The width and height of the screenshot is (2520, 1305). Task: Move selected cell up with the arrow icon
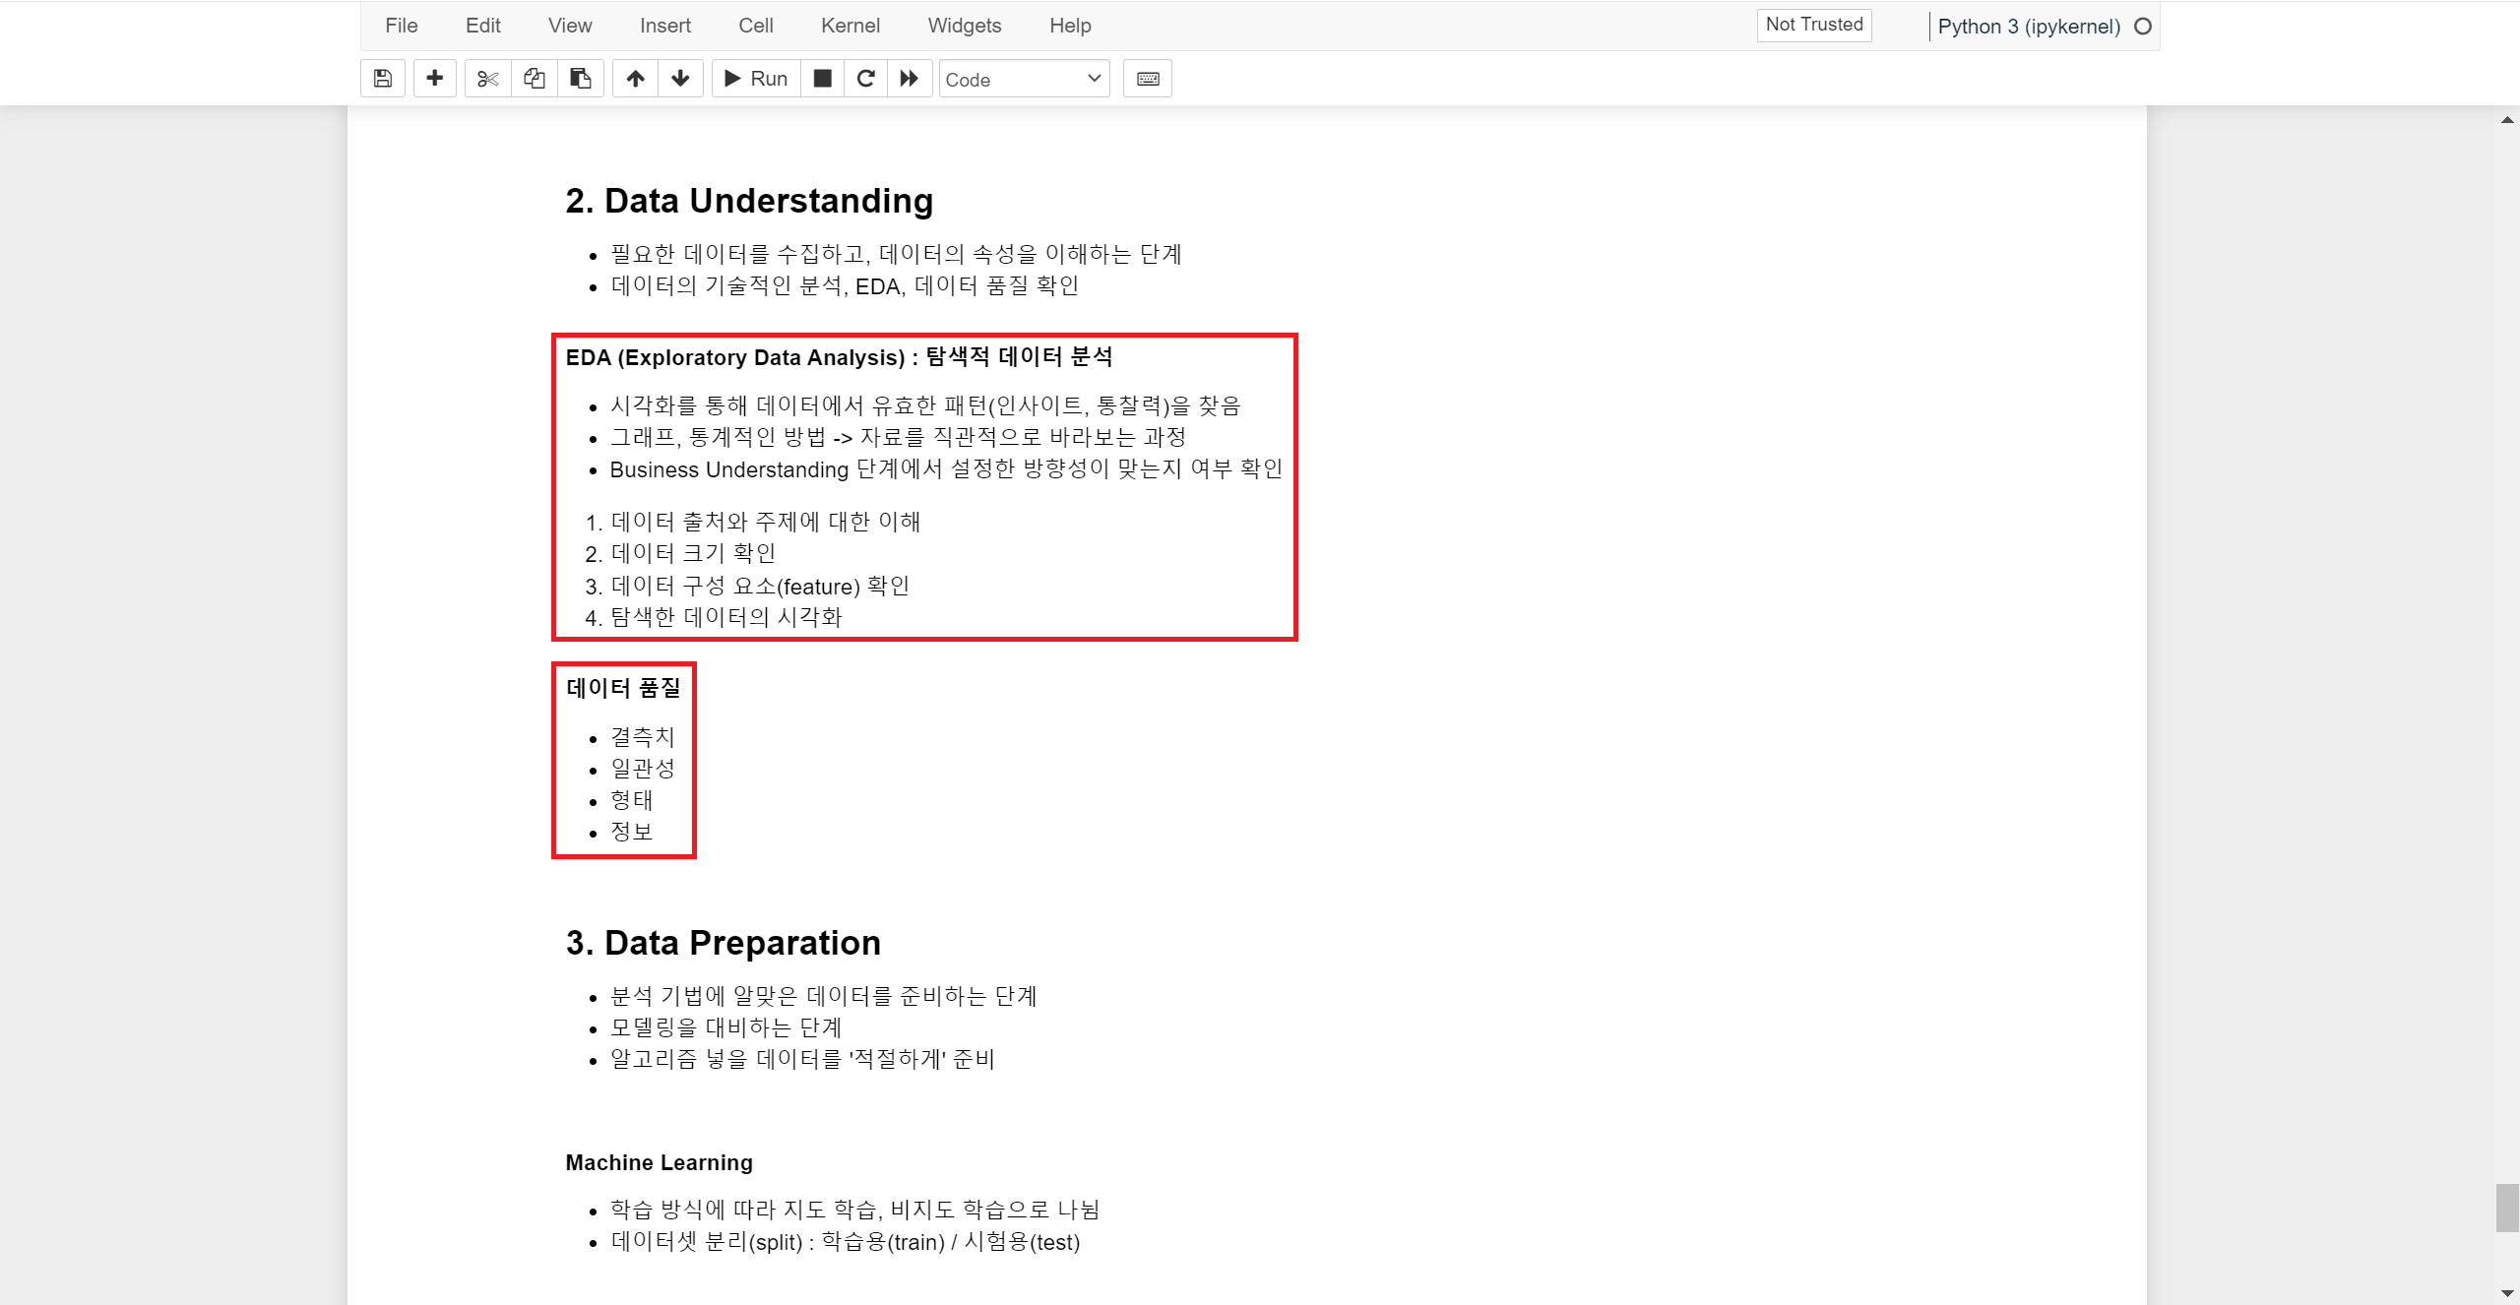coord(636,79)
